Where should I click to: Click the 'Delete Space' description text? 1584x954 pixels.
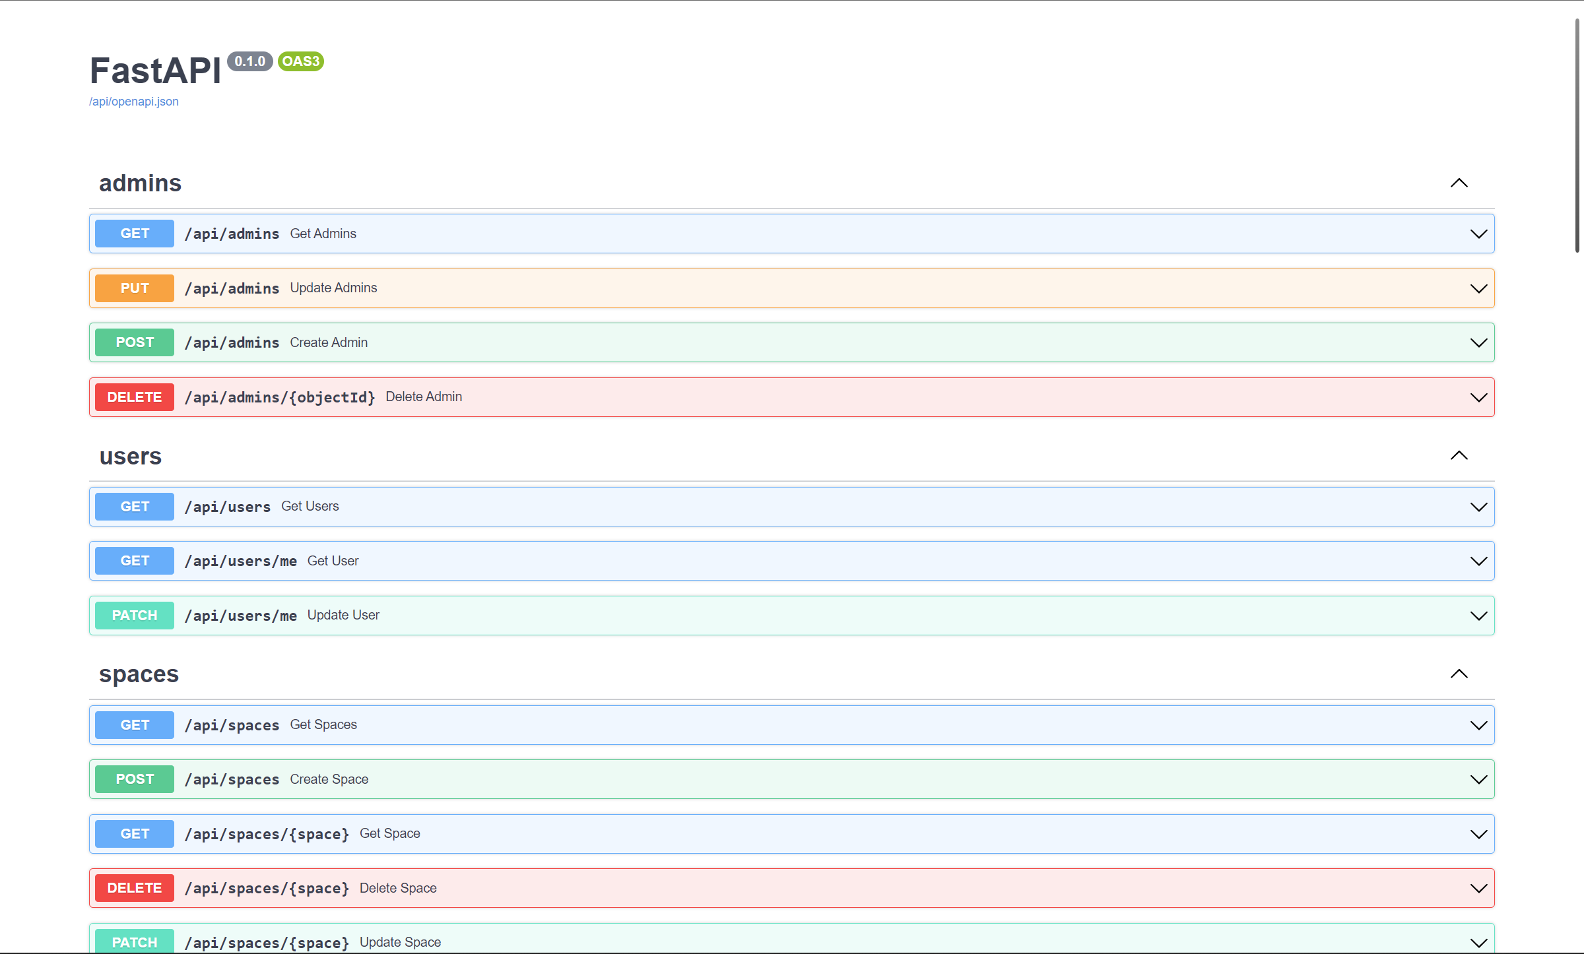point(398,888)
